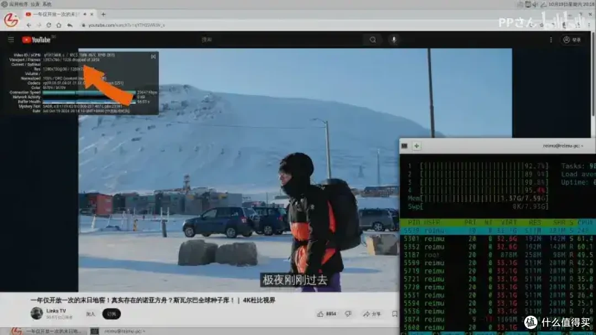Viewport: 596px width, 335px height.
Task: Click the PID column header in htop
Action: [x=413, y=222]
